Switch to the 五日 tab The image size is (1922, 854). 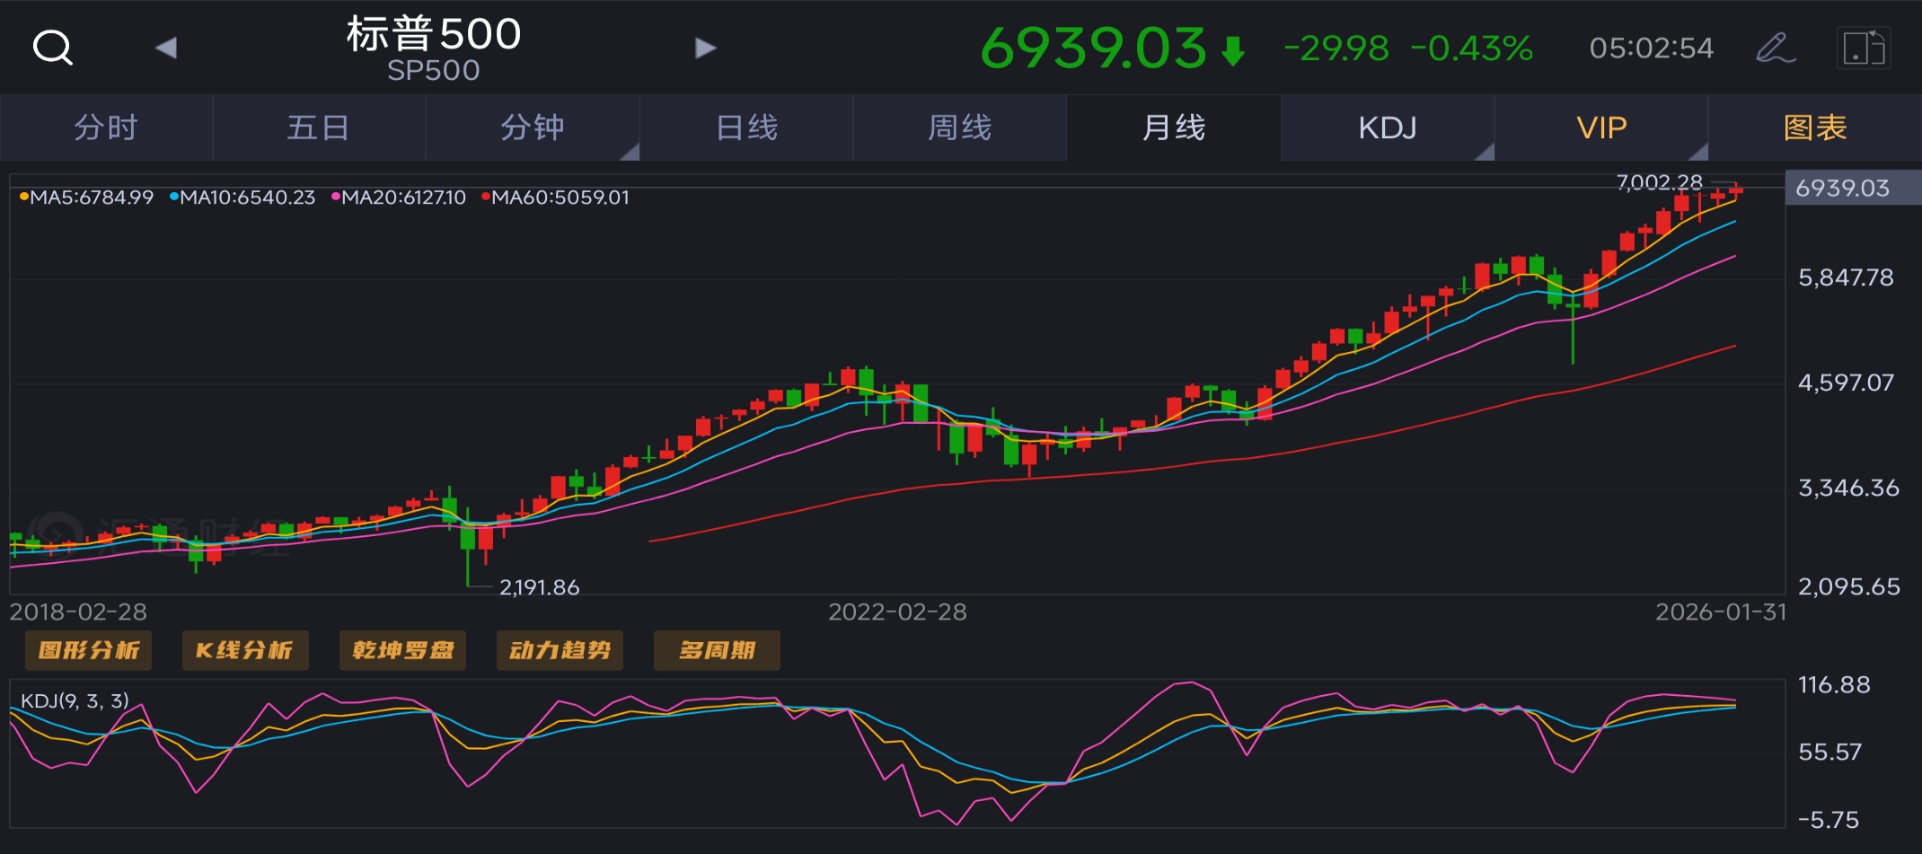[319, 128]
